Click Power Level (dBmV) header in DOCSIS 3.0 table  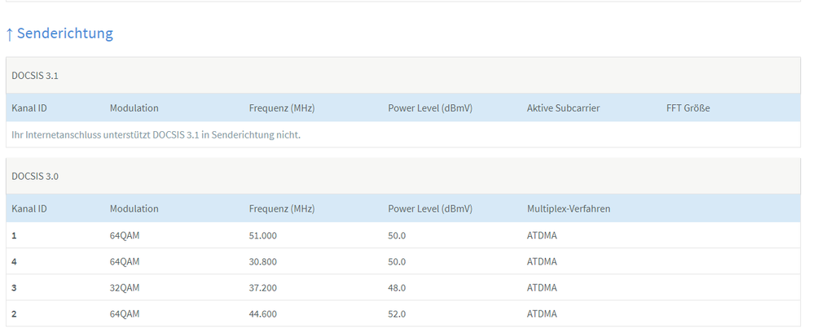pyautogui.click(x=430, y=208)
